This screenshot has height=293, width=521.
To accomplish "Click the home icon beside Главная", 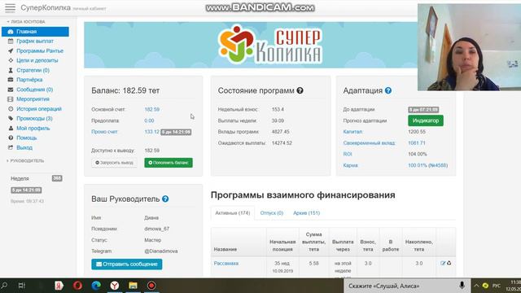I will coord(11,32).
